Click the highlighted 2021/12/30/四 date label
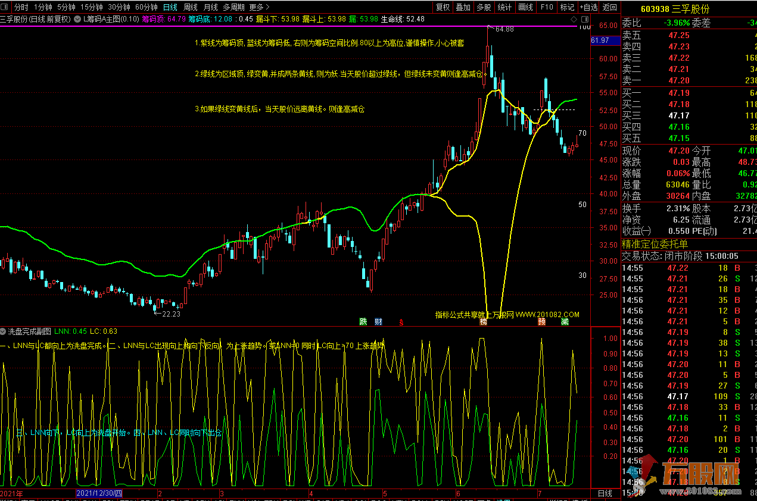 pyautogui.click(x=100, y=494)
